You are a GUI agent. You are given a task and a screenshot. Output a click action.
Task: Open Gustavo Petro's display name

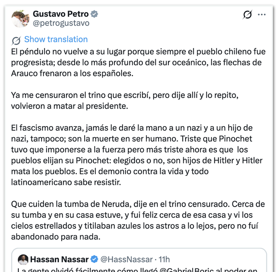(x=60, y=14)
